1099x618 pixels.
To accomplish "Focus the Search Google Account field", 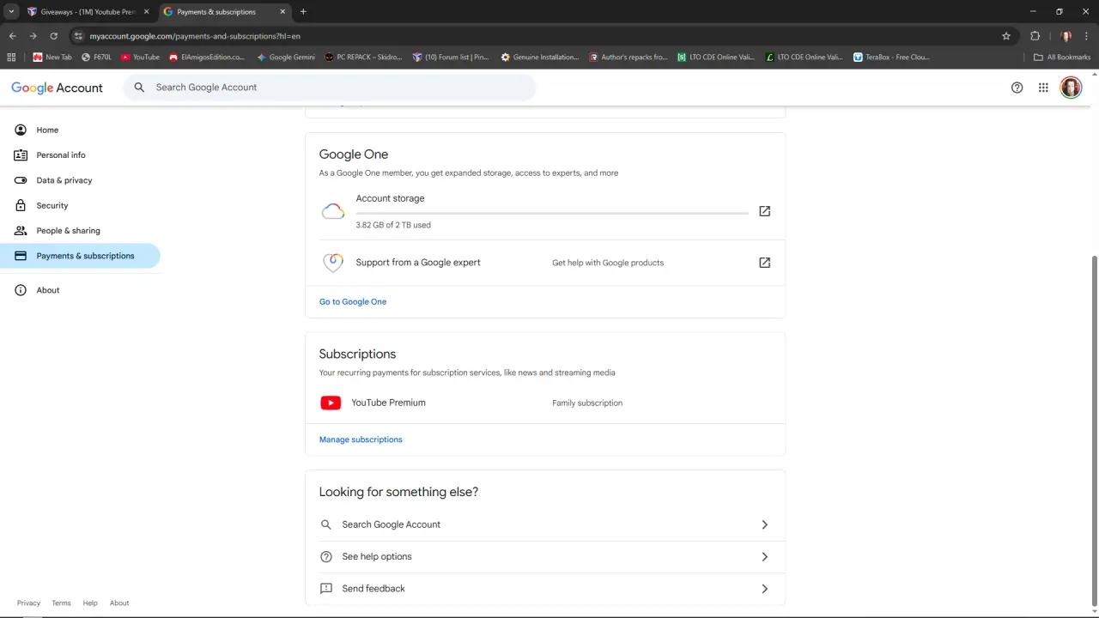I will (x=330, y=88).
